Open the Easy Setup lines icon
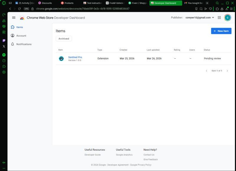This screenshot has width=236, height=171. tap(231, 9)
